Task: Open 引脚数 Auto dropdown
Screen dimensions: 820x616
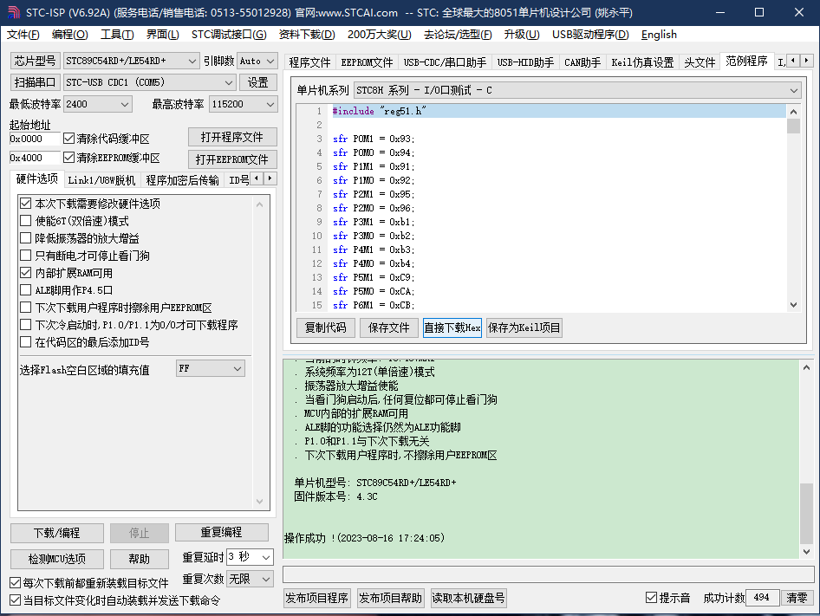Action: tap(257, 61)
